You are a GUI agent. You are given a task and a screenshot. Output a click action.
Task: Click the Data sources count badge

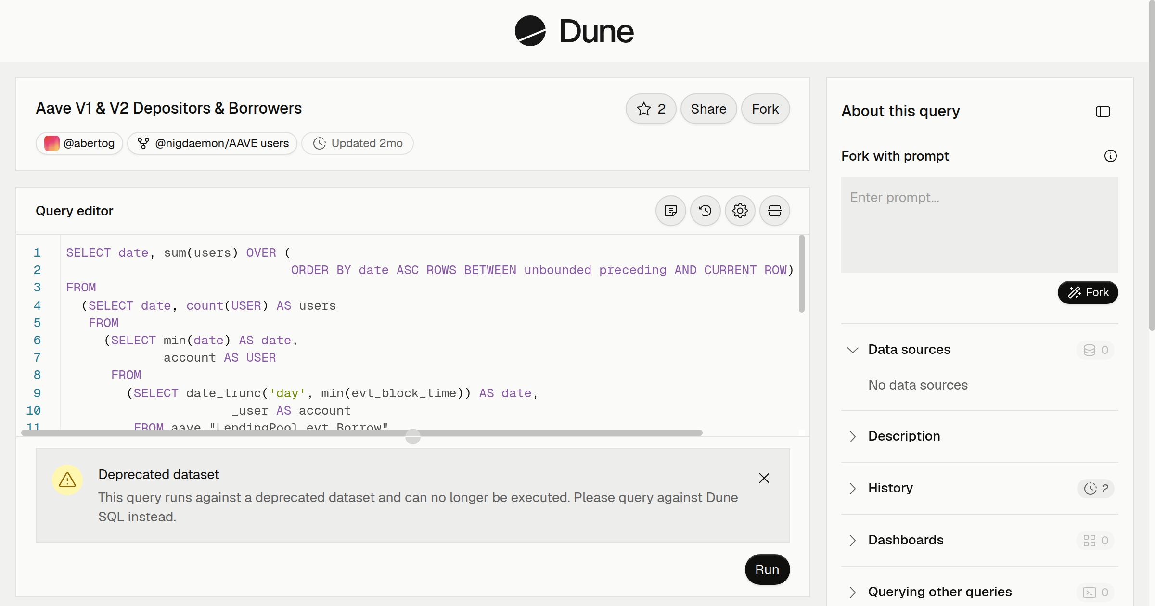[x=1095, y=350]
